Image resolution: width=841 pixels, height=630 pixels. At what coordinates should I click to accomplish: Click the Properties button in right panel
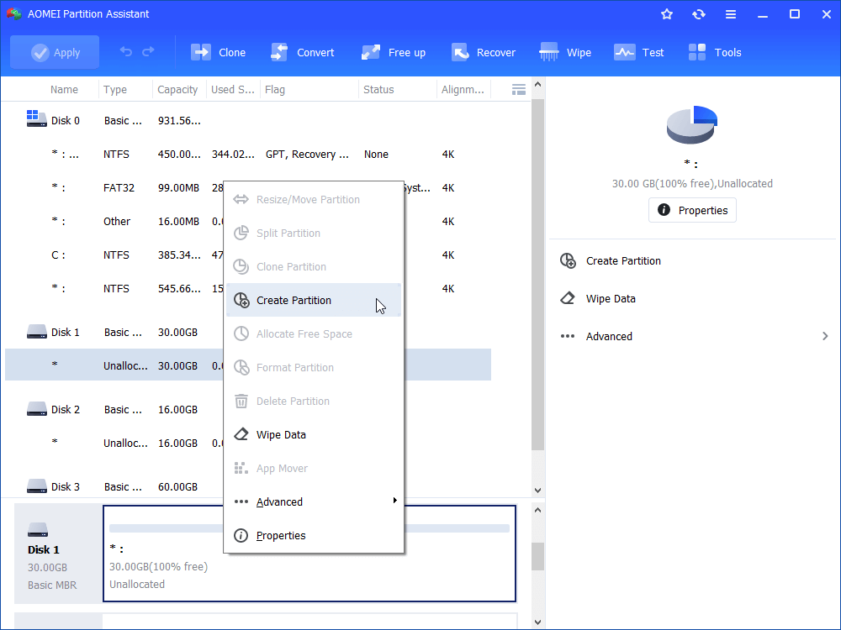(x=692, y=210)
